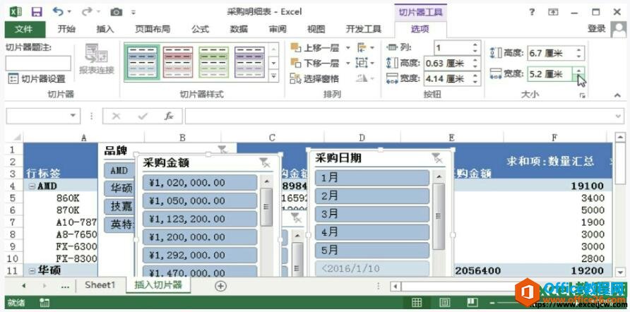
Task: Clear filter icon on 品牌 slicer
Action: [x=222, y=150]
